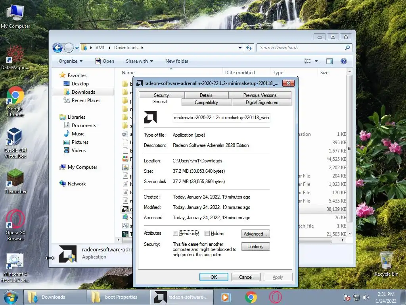Open My Computer desktop icon
The height and width of the screenshot is (305, 406).
click(x=15, y=16)
